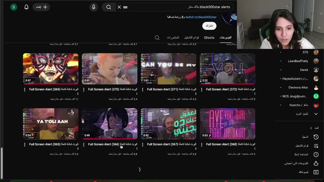Open options menu for Full Screen Alert (368)
This screenshot has width=324, height=182.
(201, 145)
